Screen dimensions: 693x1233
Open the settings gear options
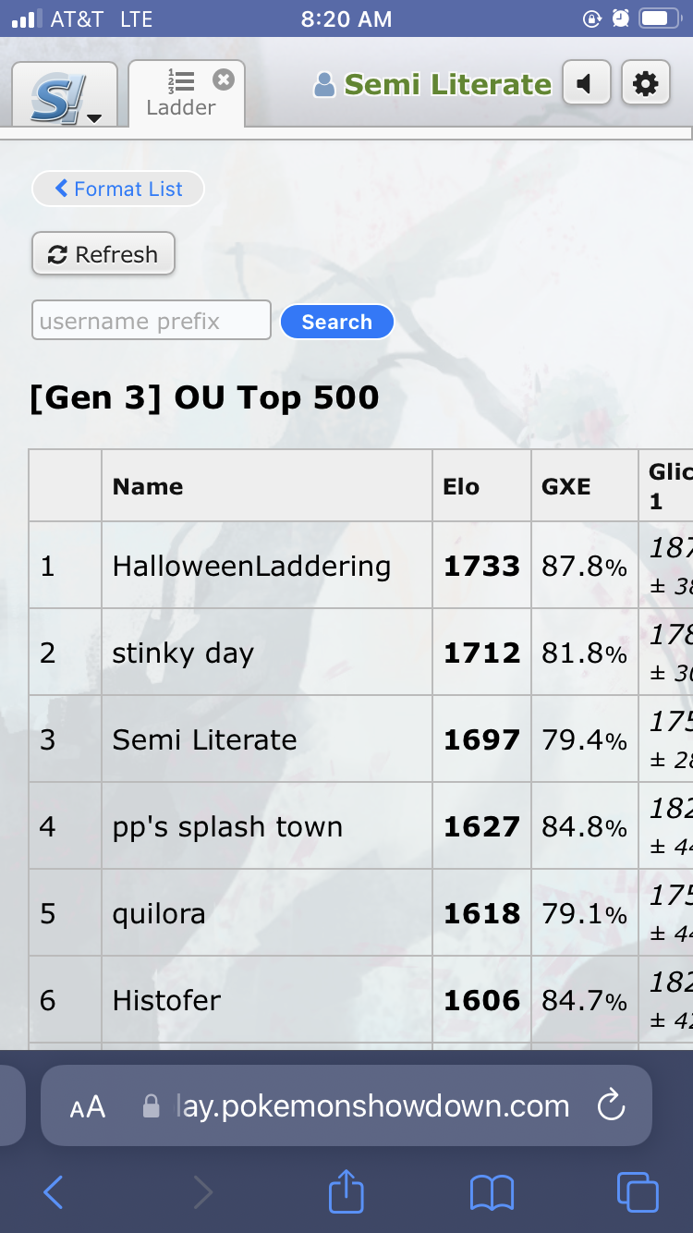[646, 85]
